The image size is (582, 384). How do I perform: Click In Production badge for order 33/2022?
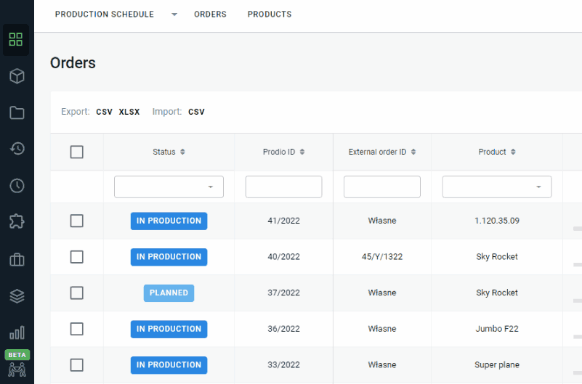(x=169, y=365)
